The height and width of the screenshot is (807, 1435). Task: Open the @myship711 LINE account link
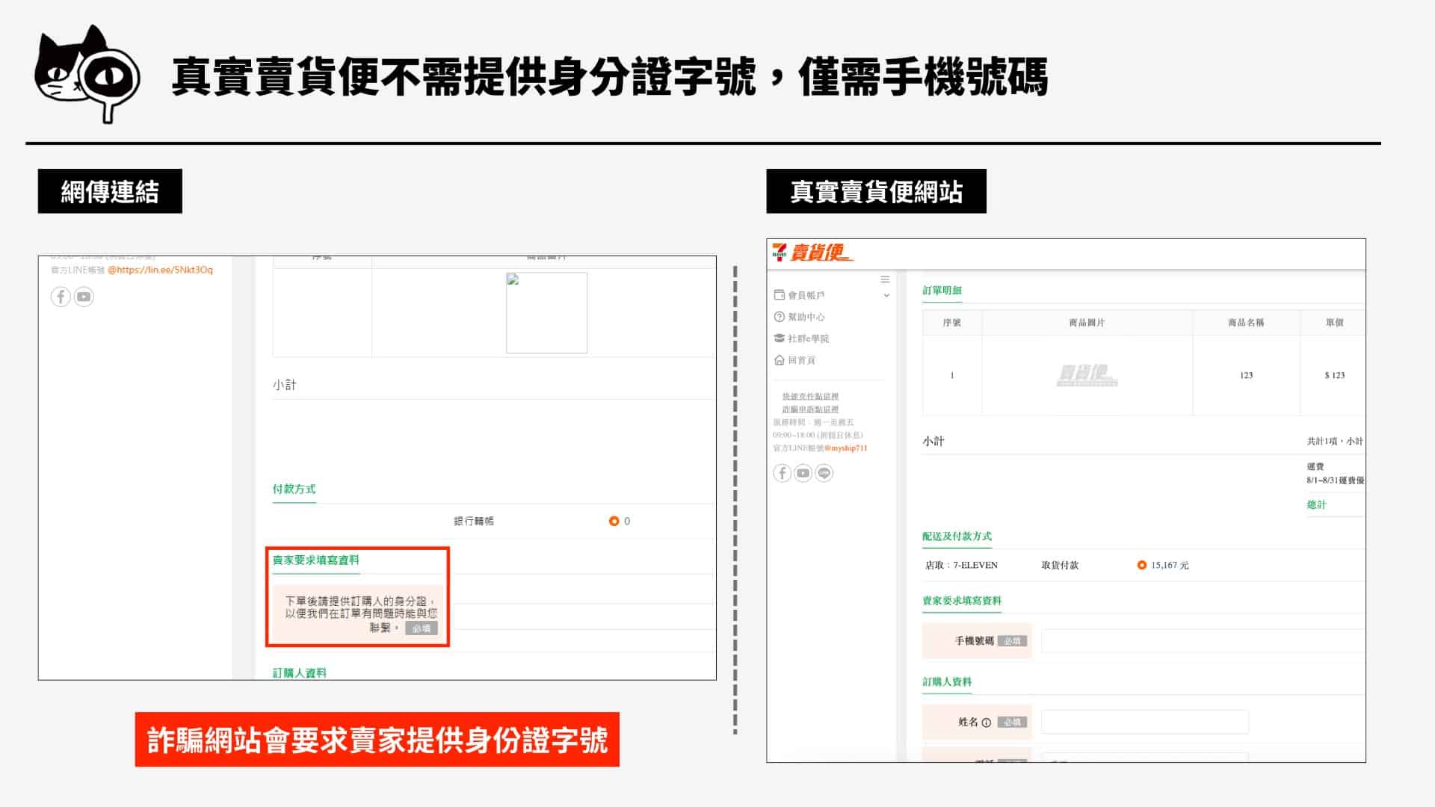(x=845, y=448)
